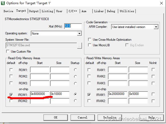This screenshot has width=166, height=124.
Task: Select ROM1 Startup radio button
Action: (x=75, y=70)
